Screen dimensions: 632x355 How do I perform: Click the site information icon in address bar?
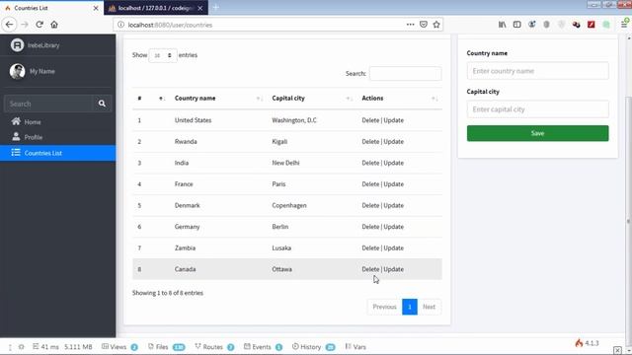point(120,25)
